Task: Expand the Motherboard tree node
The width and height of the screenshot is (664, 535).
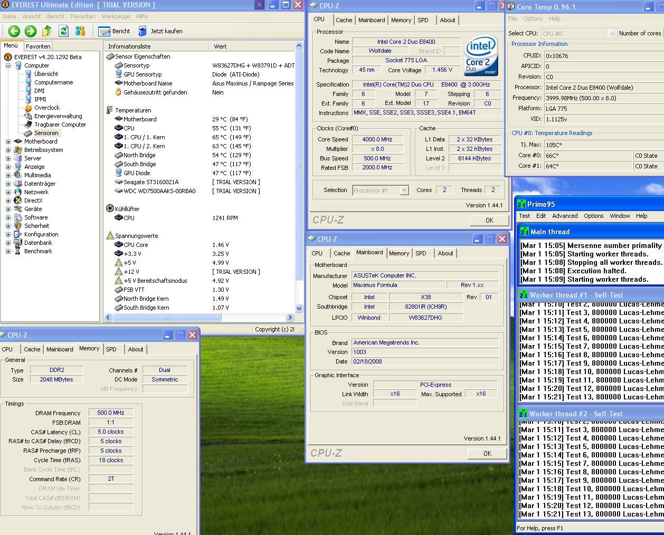Action: (8, 141)
